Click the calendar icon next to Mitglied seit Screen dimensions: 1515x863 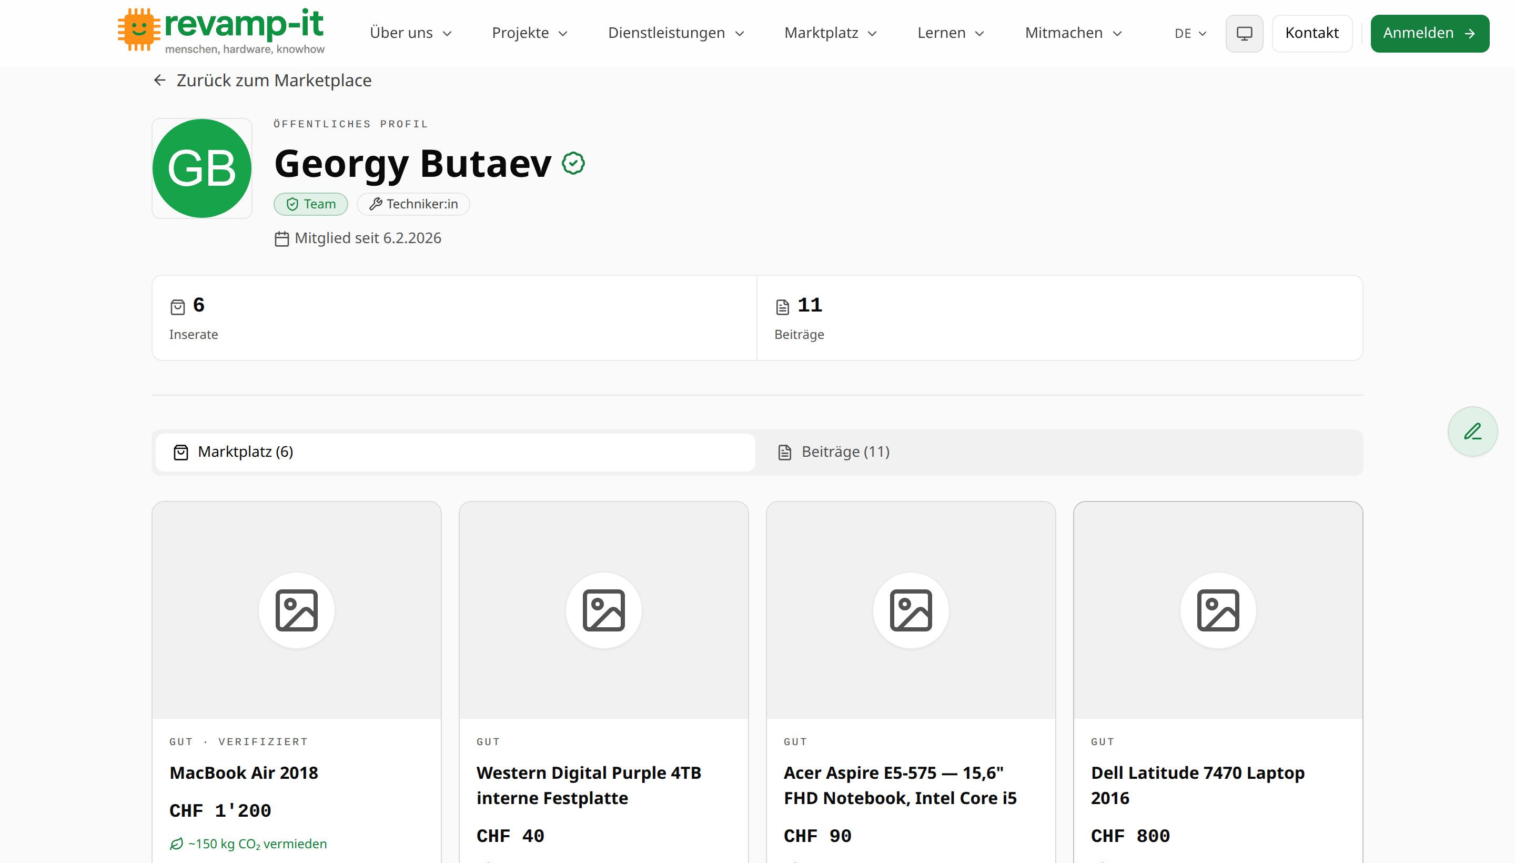click(282, 238)
